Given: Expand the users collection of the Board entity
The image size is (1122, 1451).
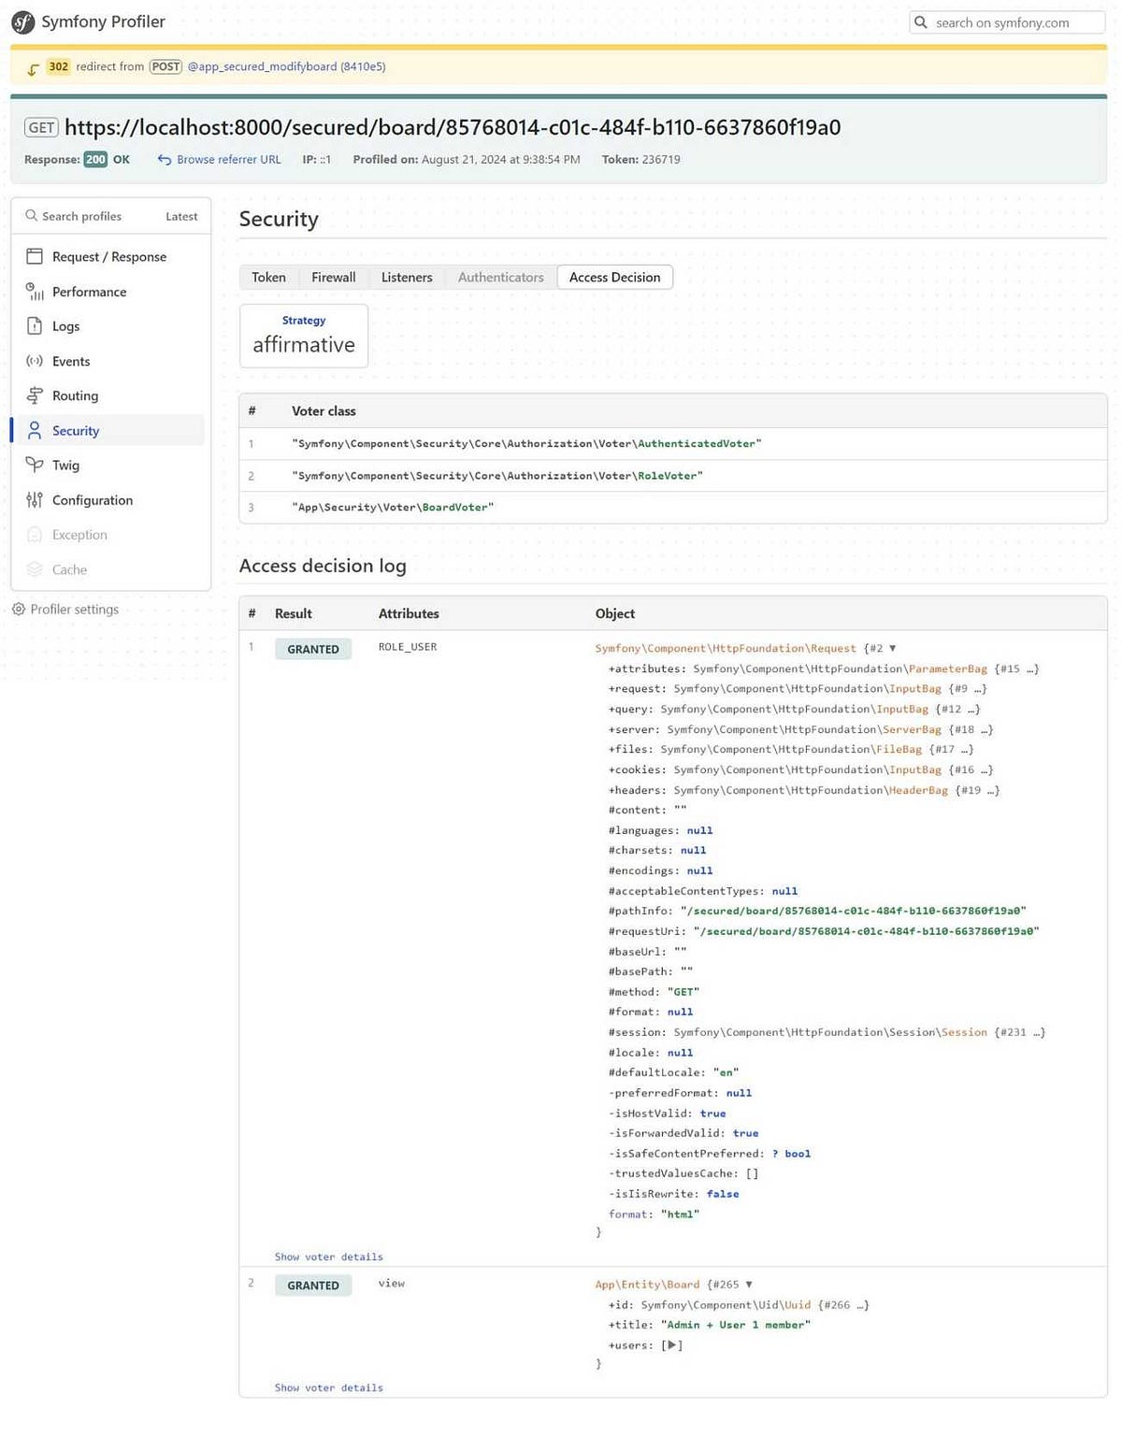Looking at the screenshot, I should [x=671, y=1344].
